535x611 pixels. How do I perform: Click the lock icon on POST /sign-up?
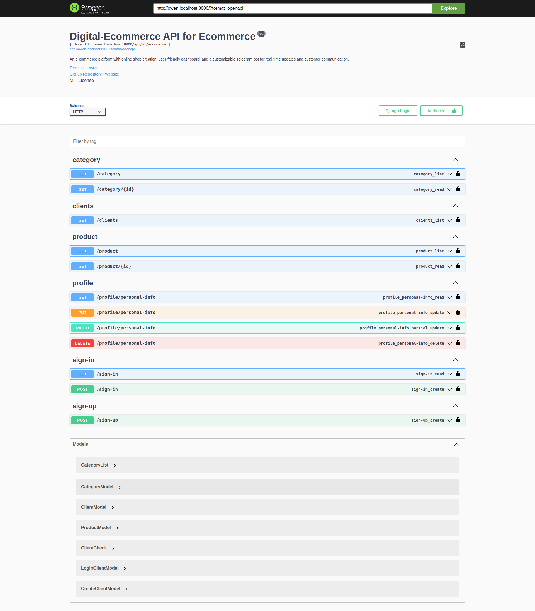pos(458,420)
